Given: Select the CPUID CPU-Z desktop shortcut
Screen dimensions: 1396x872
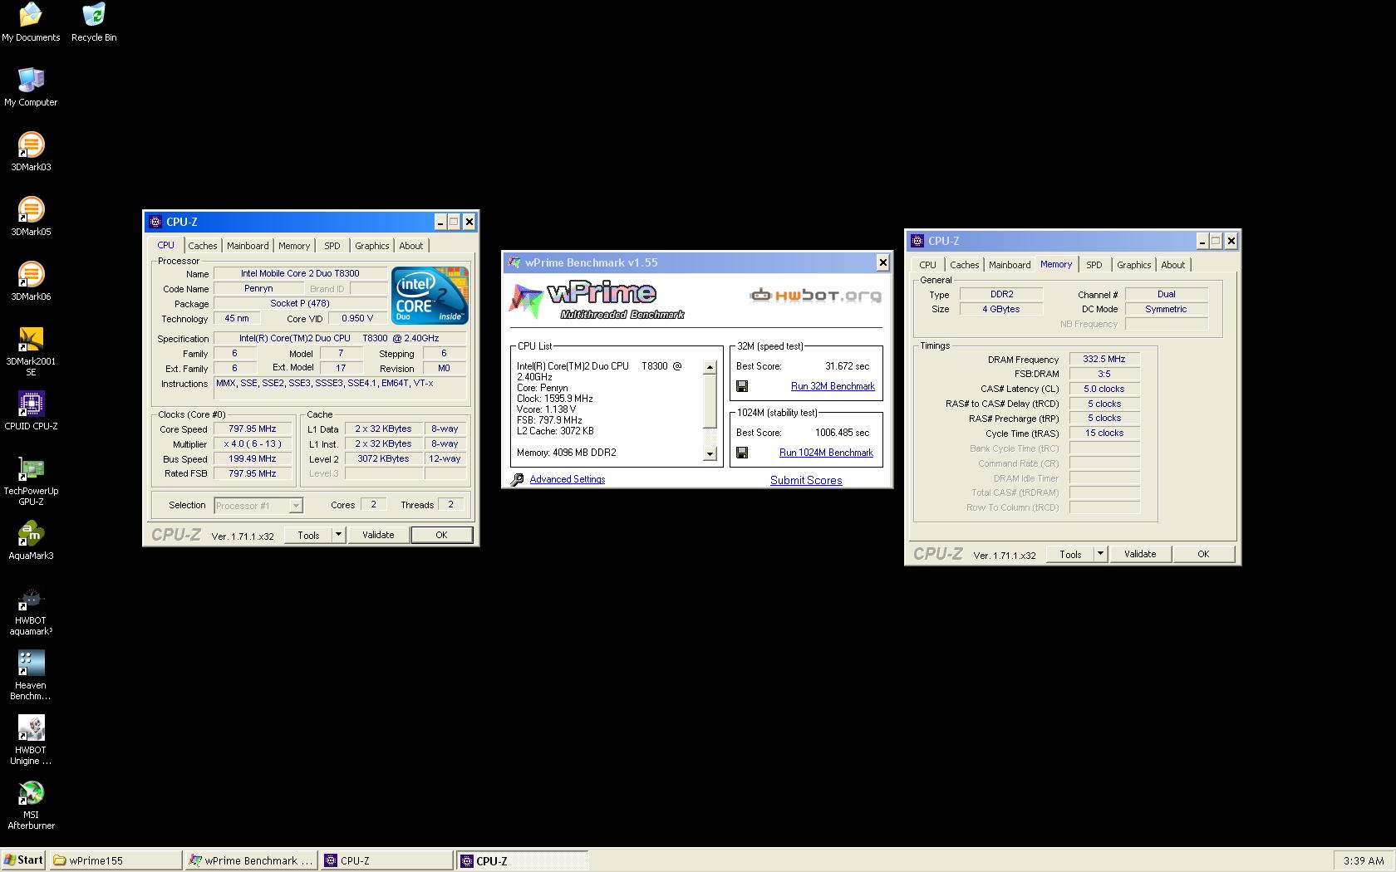Looking at the screenshot, I should [x=31, y=410].
